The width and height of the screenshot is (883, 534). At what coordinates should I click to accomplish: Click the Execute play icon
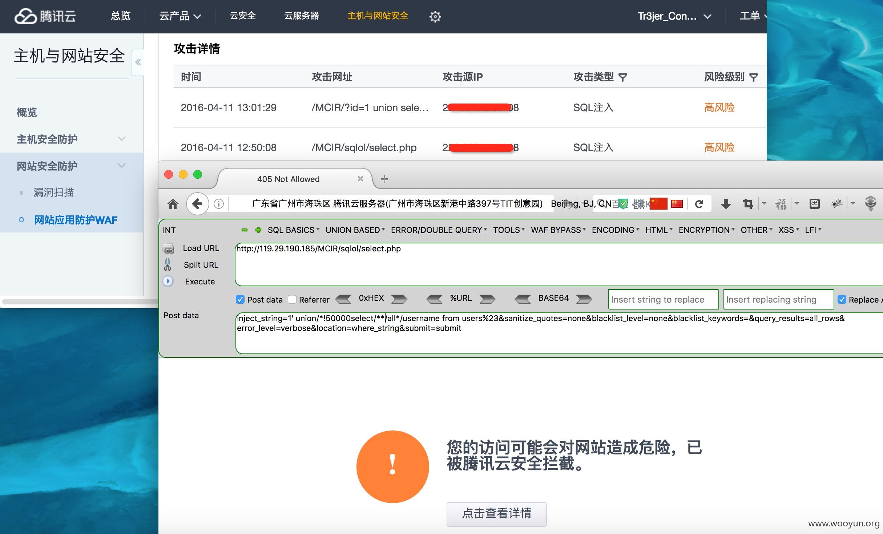(168, 281)
